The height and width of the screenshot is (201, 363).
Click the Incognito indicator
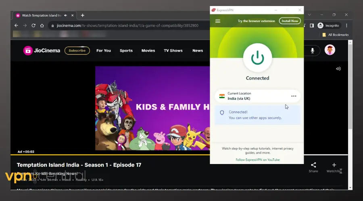328,26
